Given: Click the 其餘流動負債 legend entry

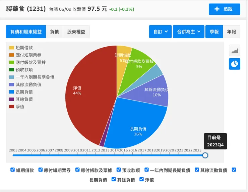Looking at the screenshot, I should point(25,84).
